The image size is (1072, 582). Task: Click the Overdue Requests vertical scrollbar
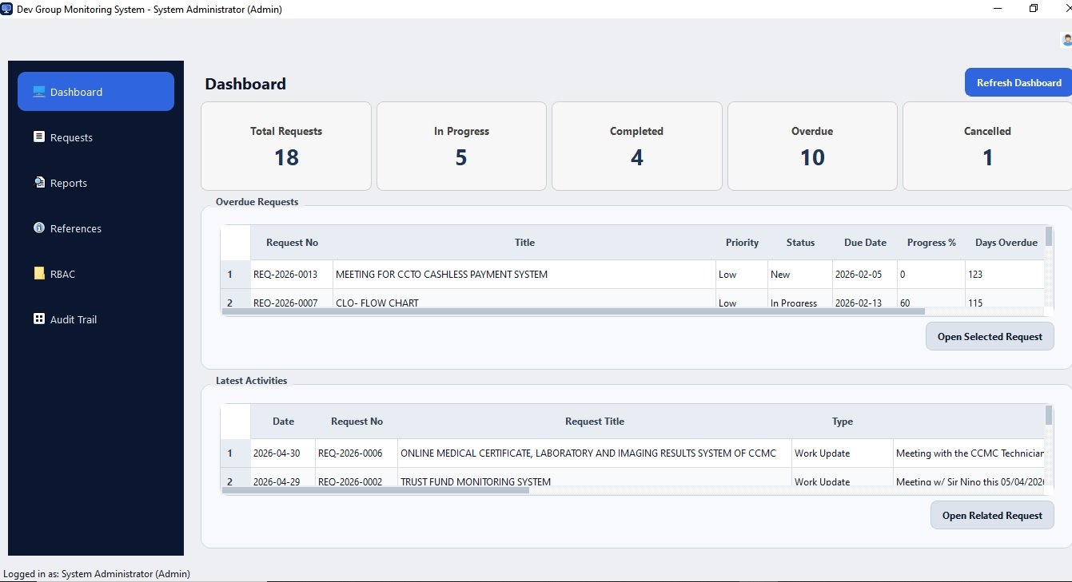[1049, 237]
